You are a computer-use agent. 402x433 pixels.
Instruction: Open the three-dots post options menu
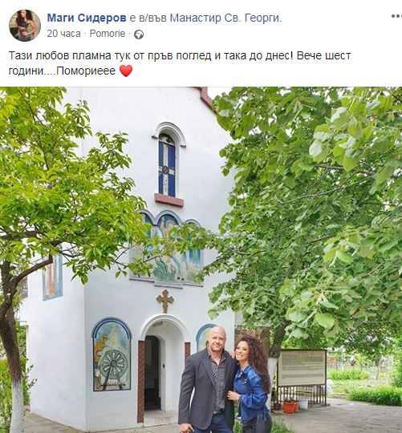point(396,17)
